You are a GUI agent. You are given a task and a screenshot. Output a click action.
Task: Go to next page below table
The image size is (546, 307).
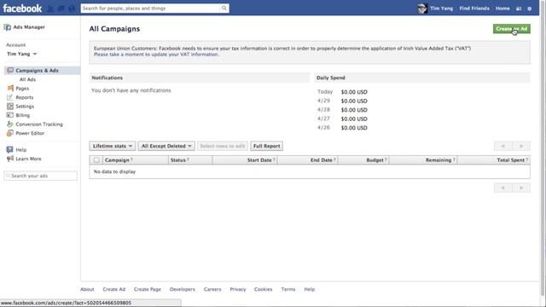tap(521, 188)
